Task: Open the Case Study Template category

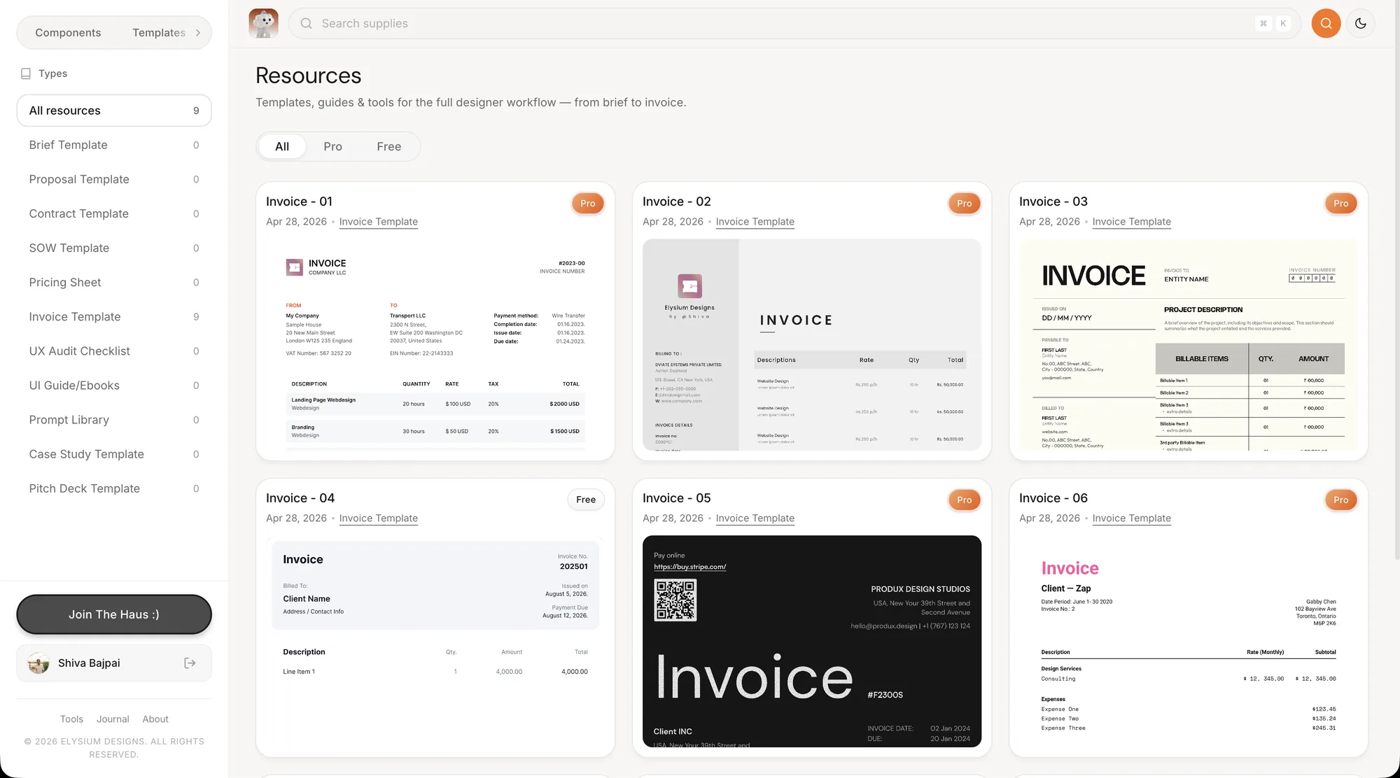Action: click(114, 454)
